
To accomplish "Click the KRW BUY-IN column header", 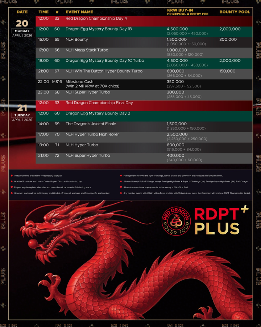I will (x=179, y=10).
